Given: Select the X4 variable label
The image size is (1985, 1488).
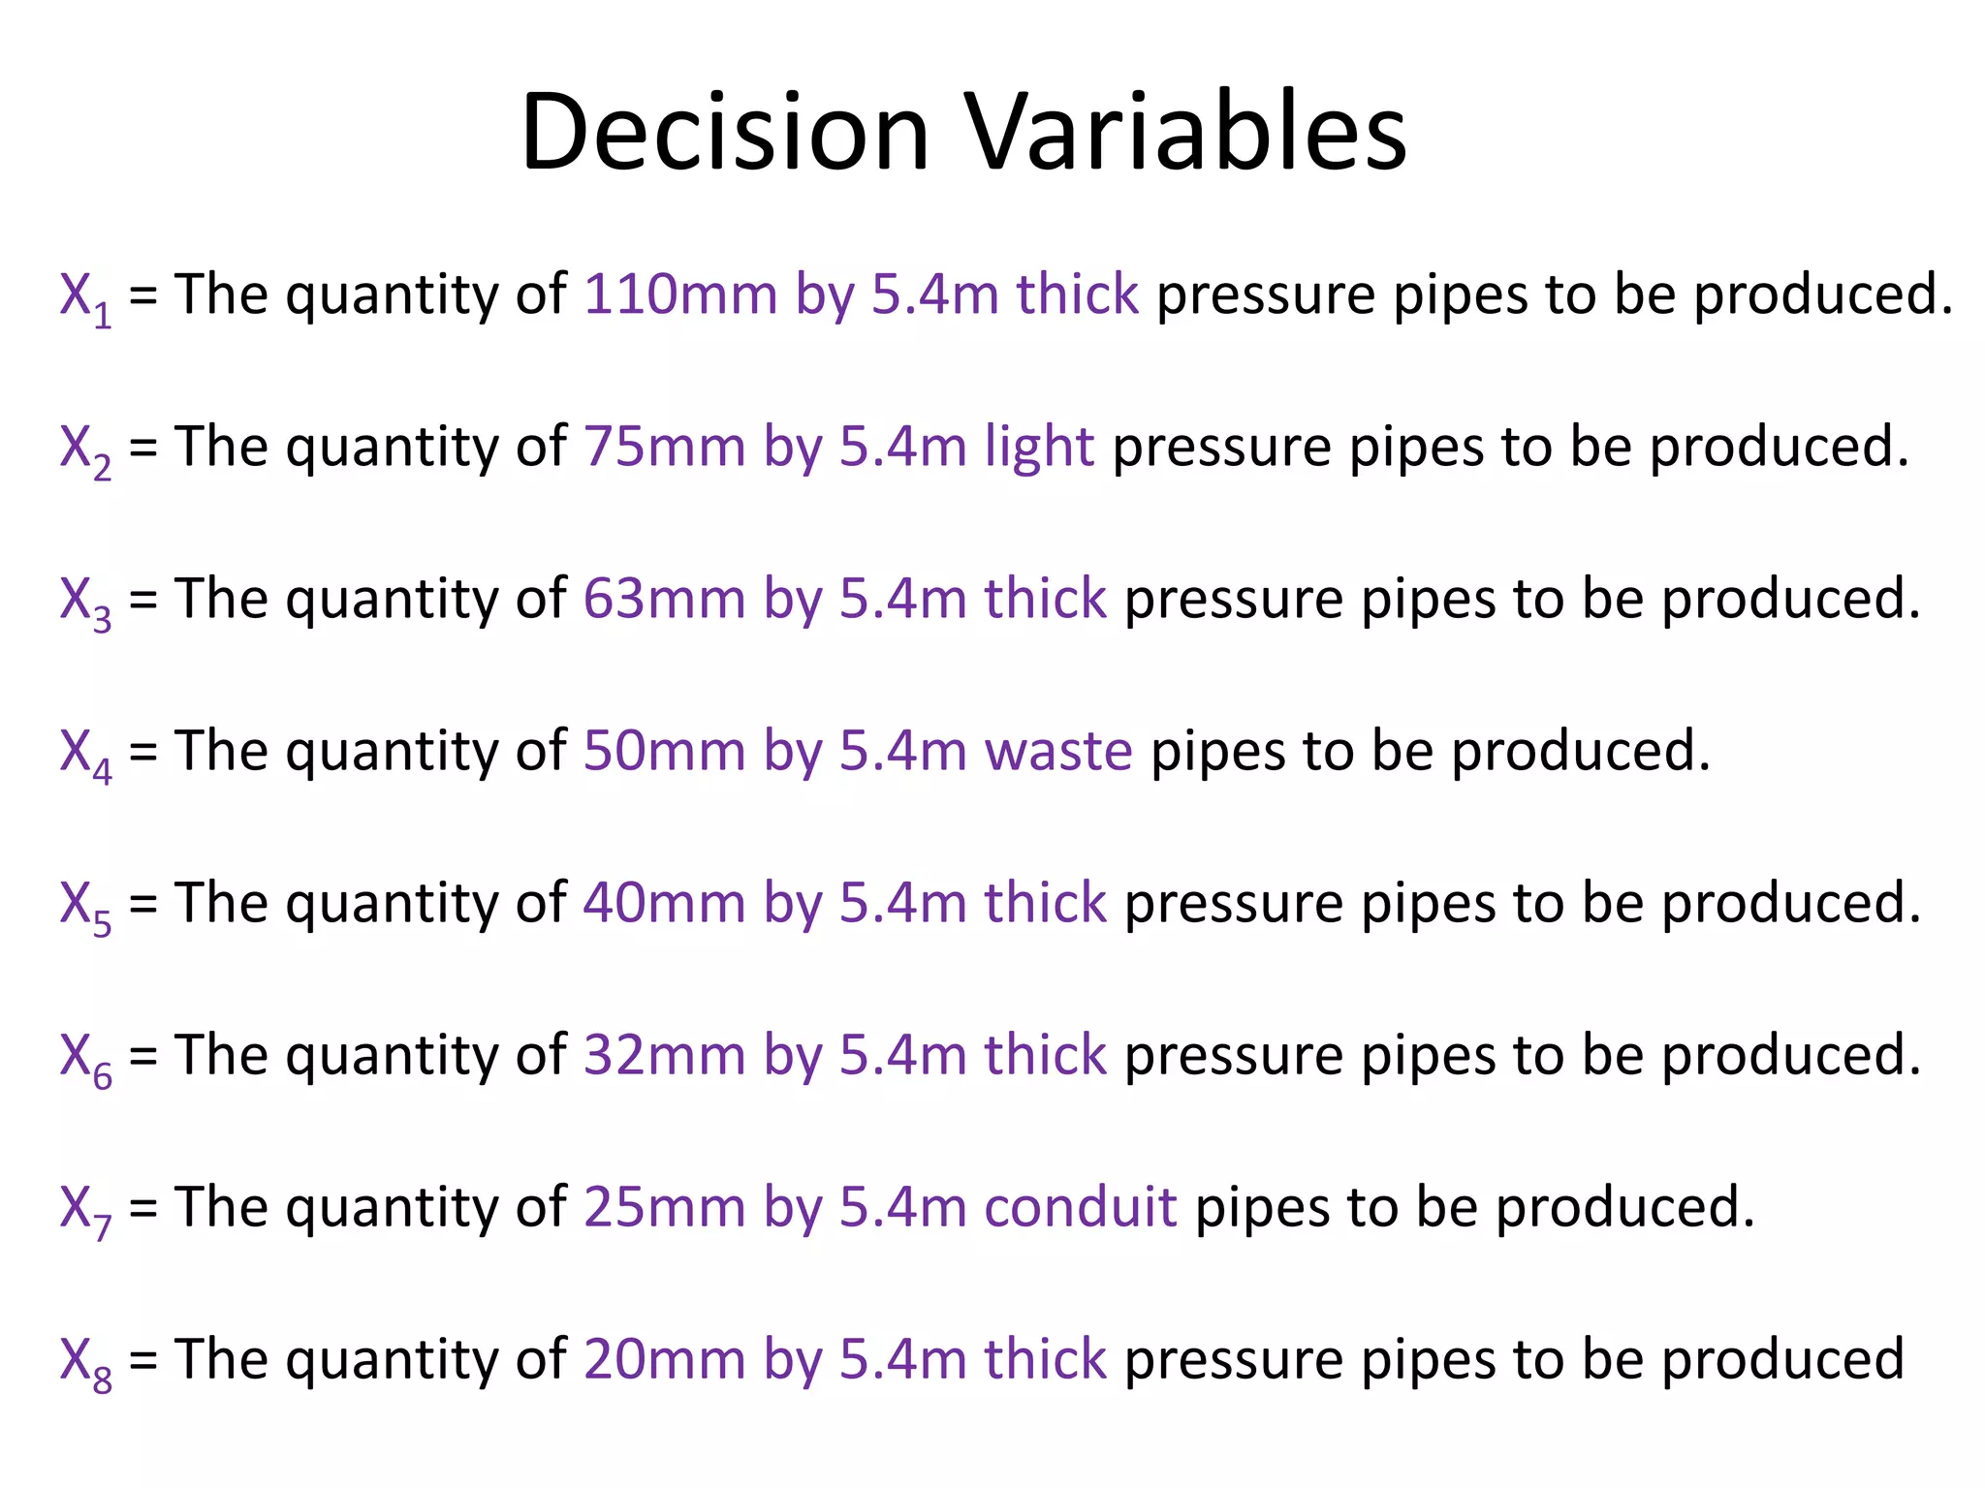Looking at the screenshot, I should tap(85, 753).
